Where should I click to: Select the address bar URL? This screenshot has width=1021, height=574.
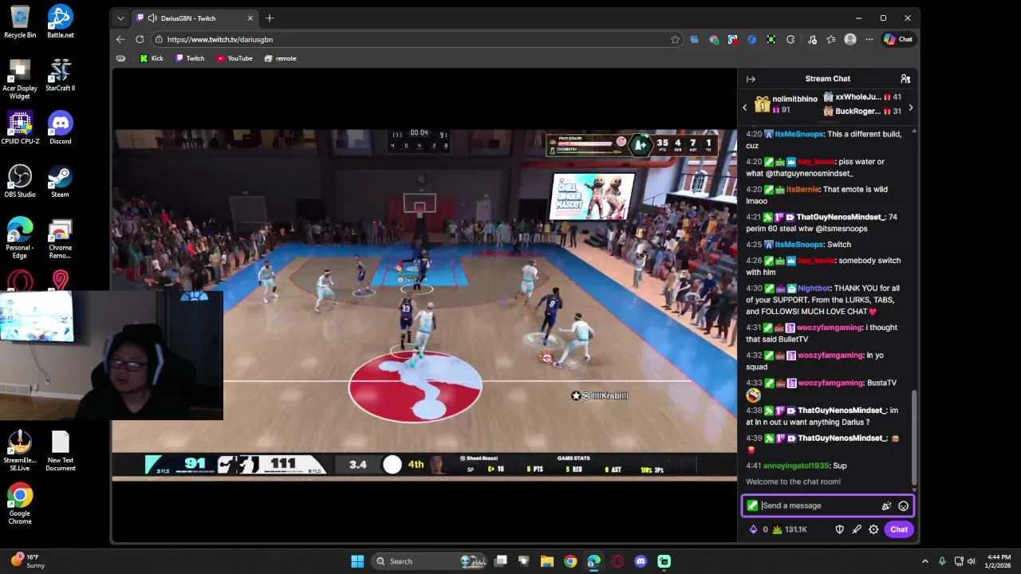(x=220, y=39)
